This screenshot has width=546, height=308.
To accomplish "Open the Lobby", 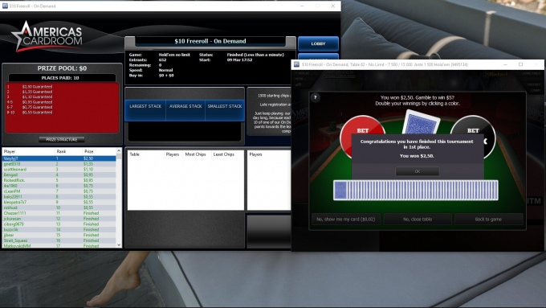I will coord(318,44).
